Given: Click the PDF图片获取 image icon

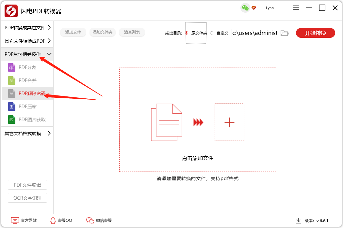Looking at the screenshot, I should click(12, 120).
